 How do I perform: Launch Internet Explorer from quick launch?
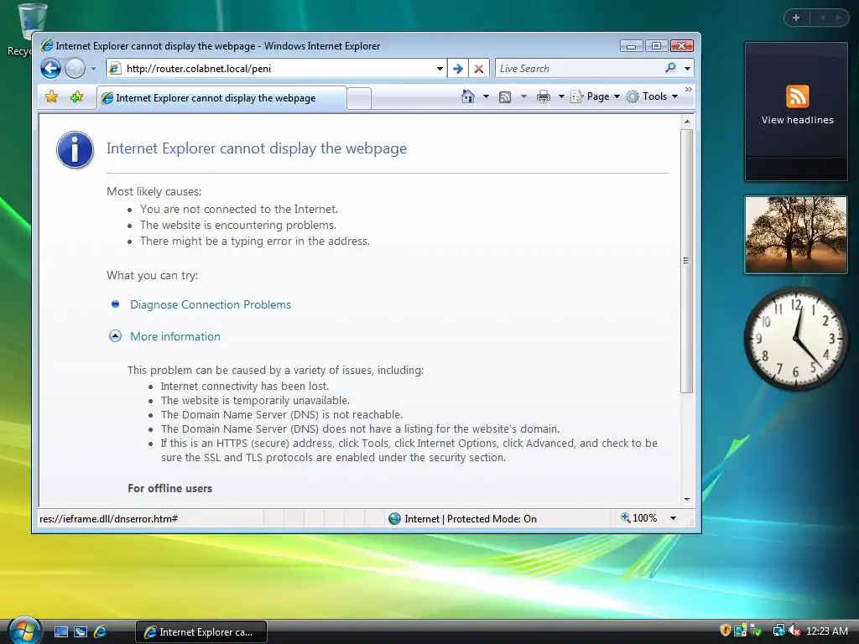click(x=101, y=632)
